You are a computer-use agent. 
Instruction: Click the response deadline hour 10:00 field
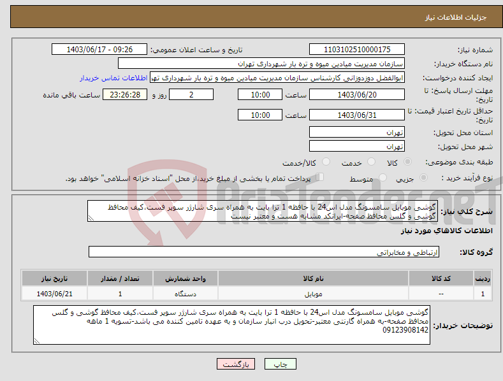[260, 94]
